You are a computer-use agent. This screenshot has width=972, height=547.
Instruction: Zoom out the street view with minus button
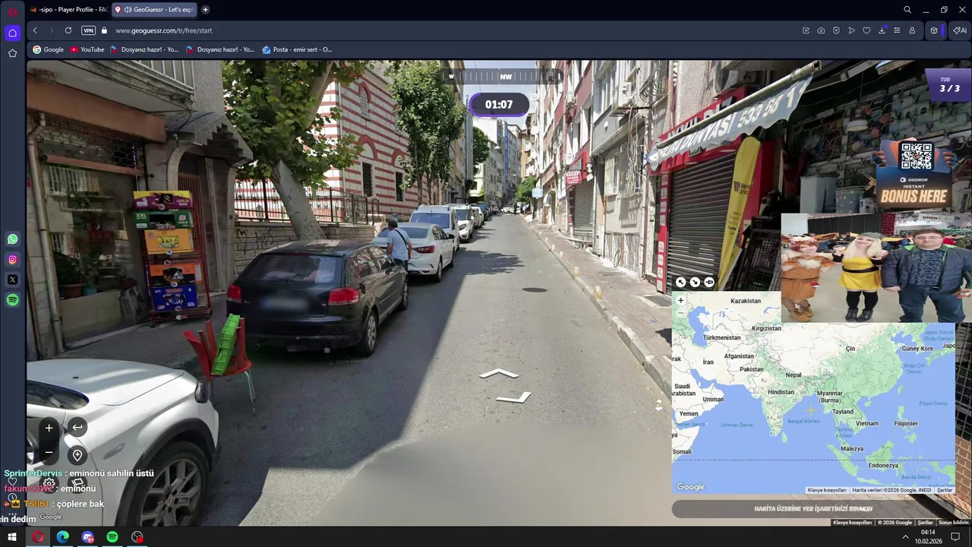click(49, 453)
